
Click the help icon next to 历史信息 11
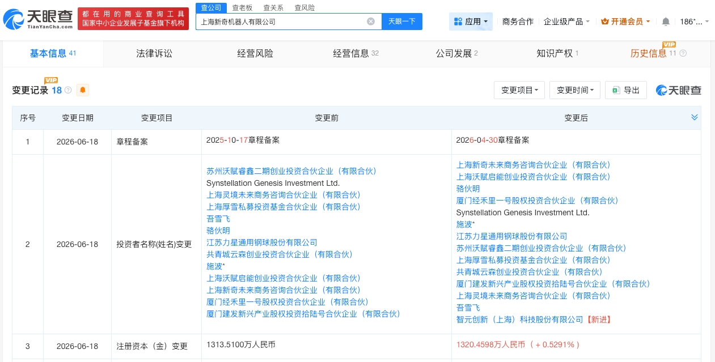(683, 53)
